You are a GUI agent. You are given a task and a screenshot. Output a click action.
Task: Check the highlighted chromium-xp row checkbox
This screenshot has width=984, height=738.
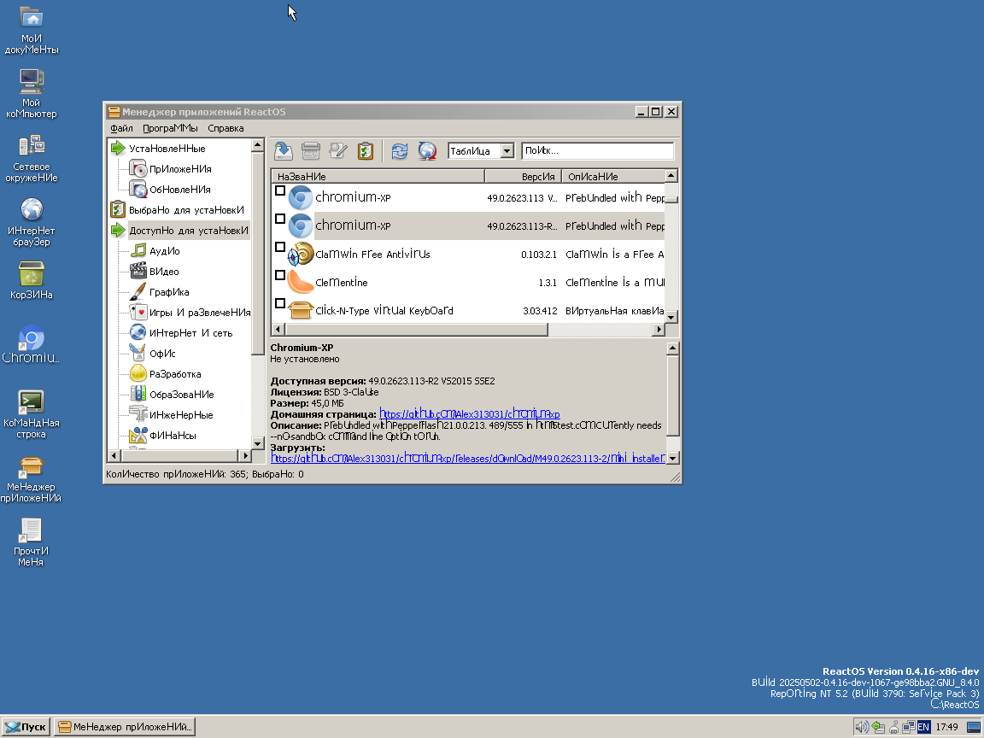point(280,219)
